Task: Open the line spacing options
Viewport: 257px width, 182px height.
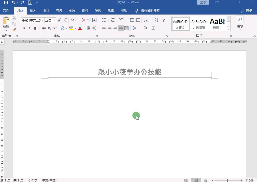Action: coord(135,28)
